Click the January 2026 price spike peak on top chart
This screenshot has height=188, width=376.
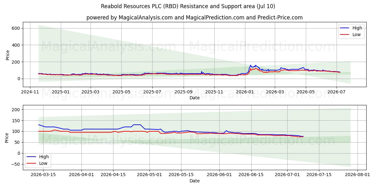pos(250,65)
